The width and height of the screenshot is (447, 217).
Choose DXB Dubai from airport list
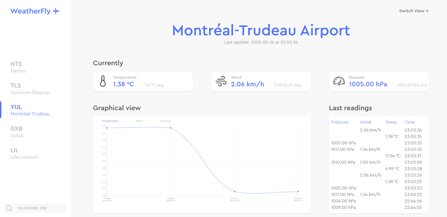pyautogui.click(x=17, y=132)
